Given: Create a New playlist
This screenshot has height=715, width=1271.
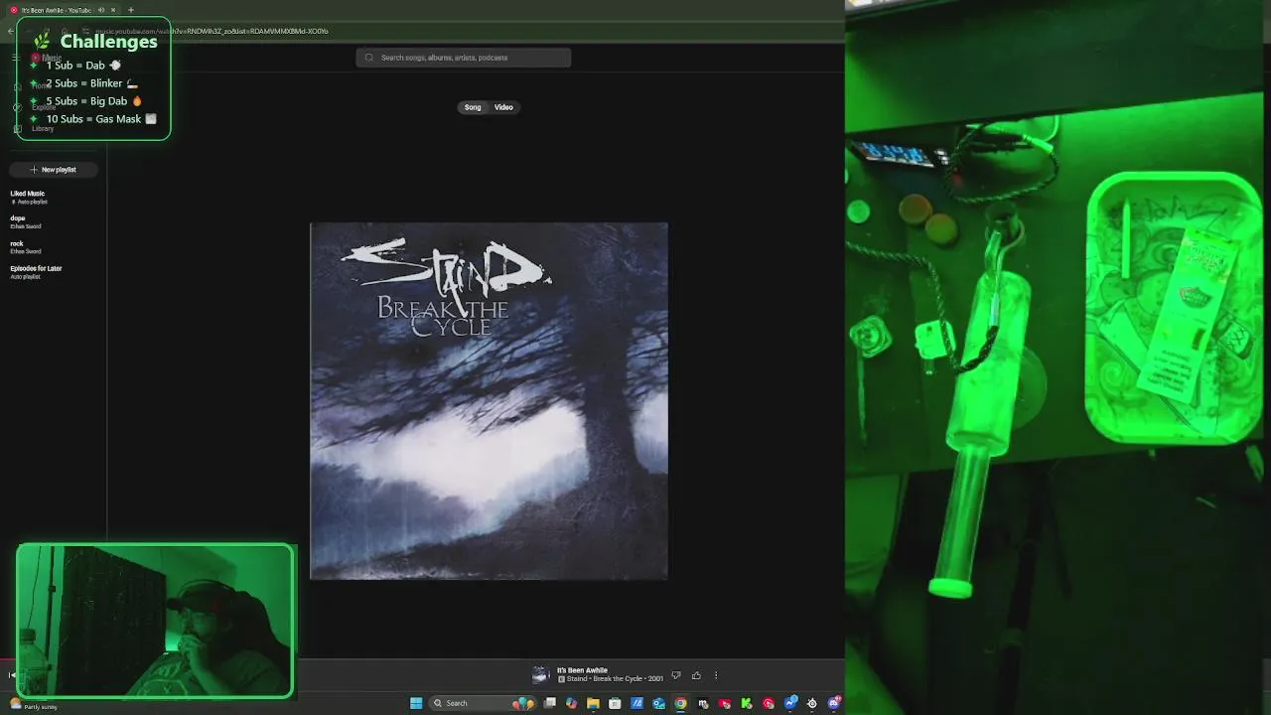Looking at the screenshot, I should [x=54, y=170].
